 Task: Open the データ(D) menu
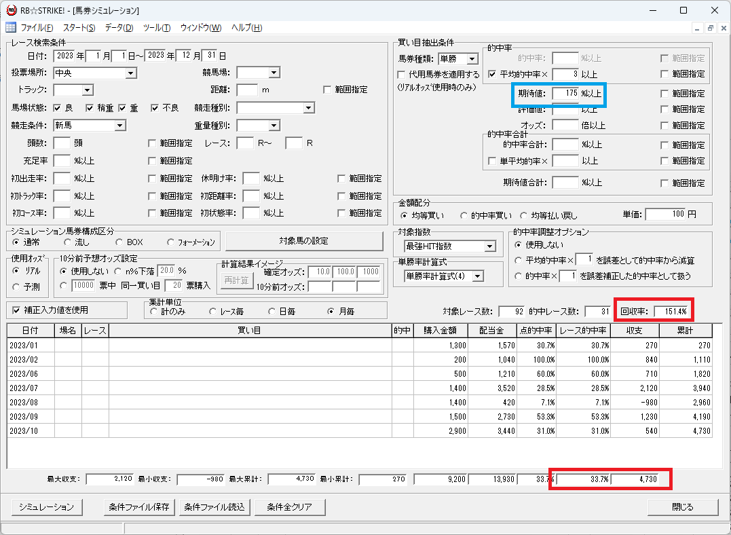tap(119, 28)
